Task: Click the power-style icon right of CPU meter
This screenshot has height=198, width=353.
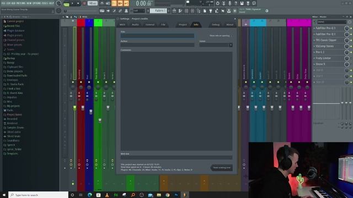Action: click(217, 3)
